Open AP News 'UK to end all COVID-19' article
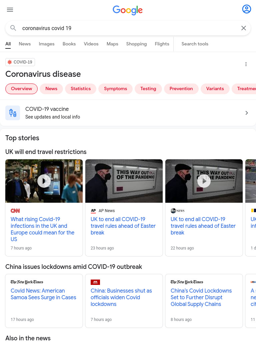The width and height of the screenshot is (256, 342). [x=123, y=226]
